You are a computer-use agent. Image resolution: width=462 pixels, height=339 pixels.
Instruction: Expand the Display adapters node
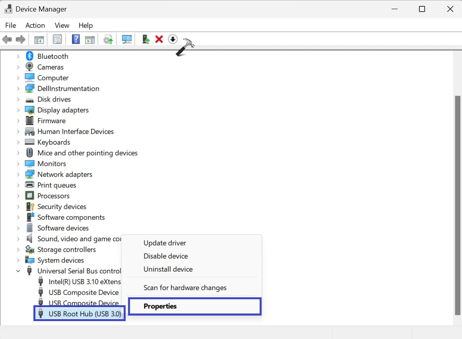[x=18, y=110]
